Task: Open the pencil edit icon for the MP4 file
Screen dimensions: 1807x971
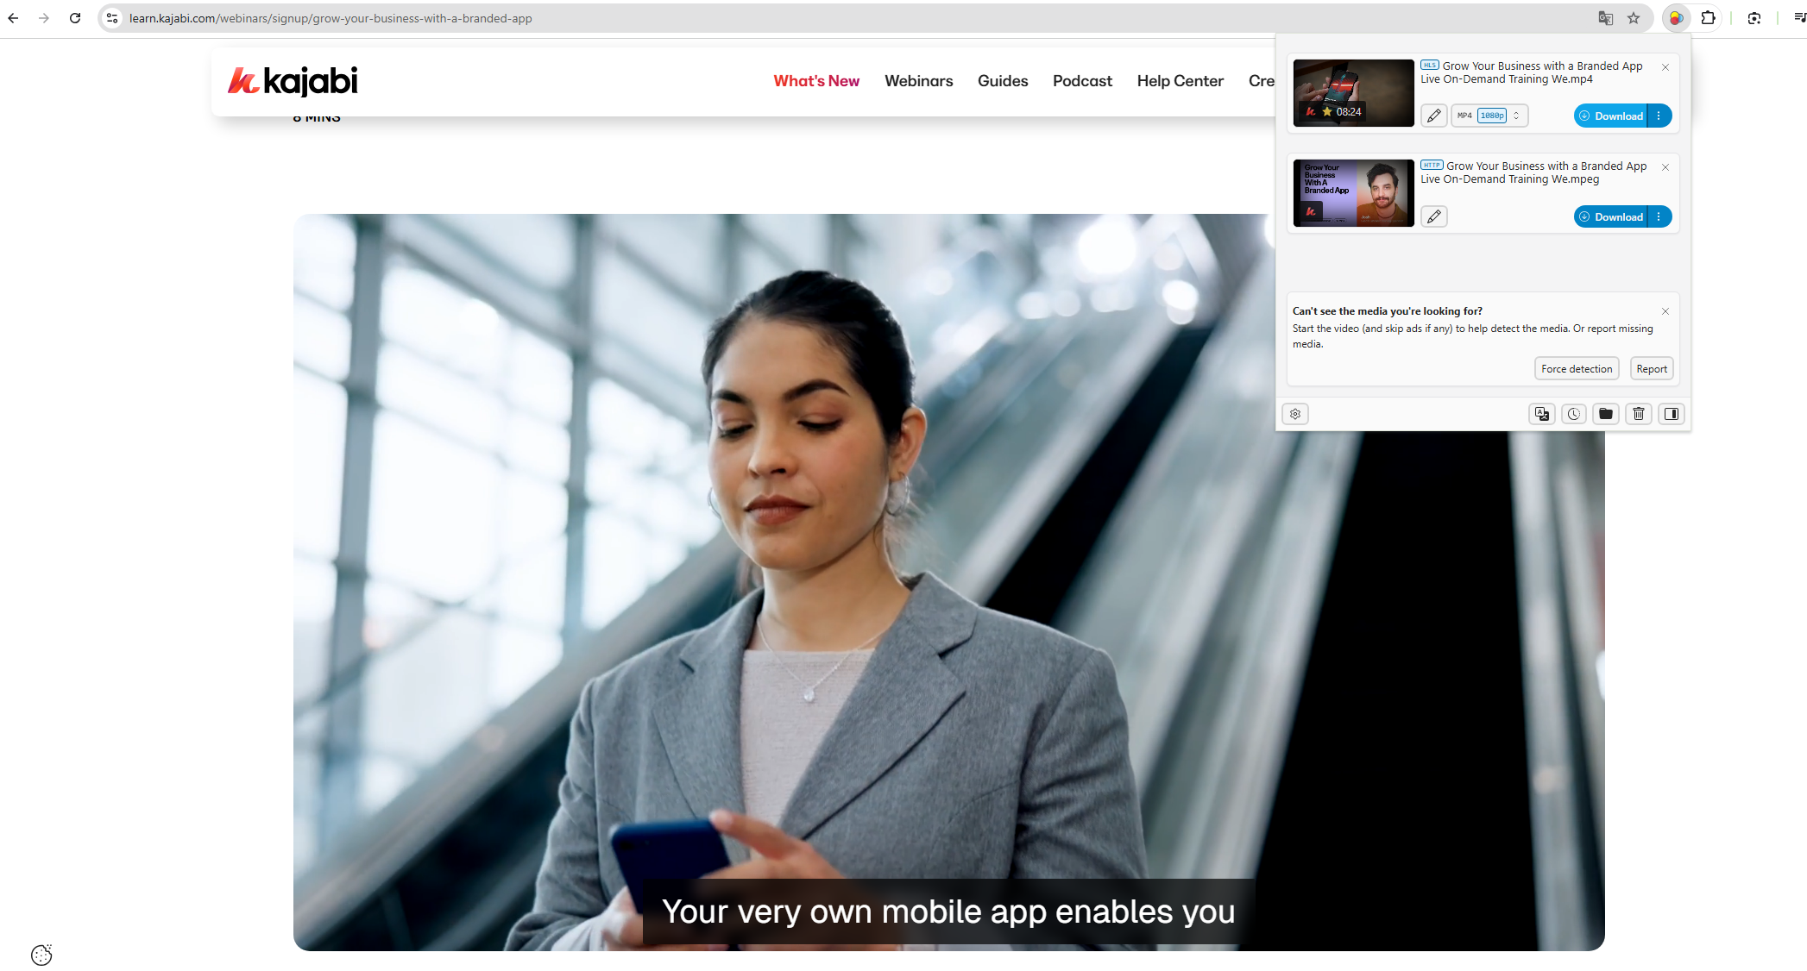Action: pyautogui.click(x=1433, y=115)
